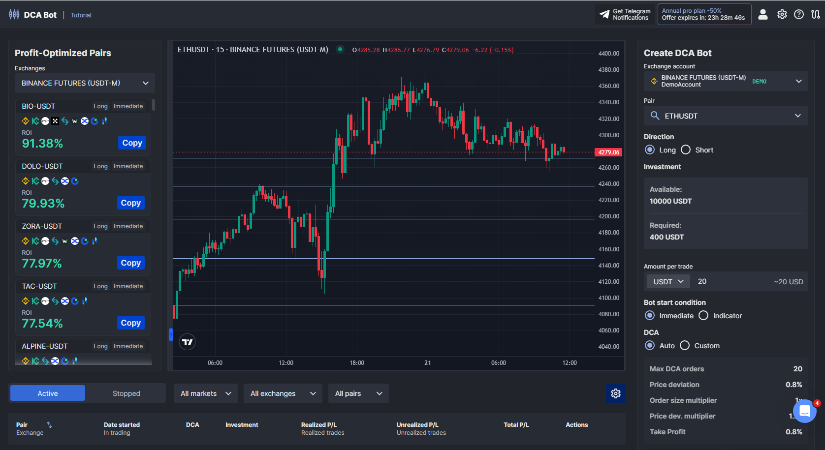Open the help question-mark icon
This screenshot has width=825, height=450.
799,15
